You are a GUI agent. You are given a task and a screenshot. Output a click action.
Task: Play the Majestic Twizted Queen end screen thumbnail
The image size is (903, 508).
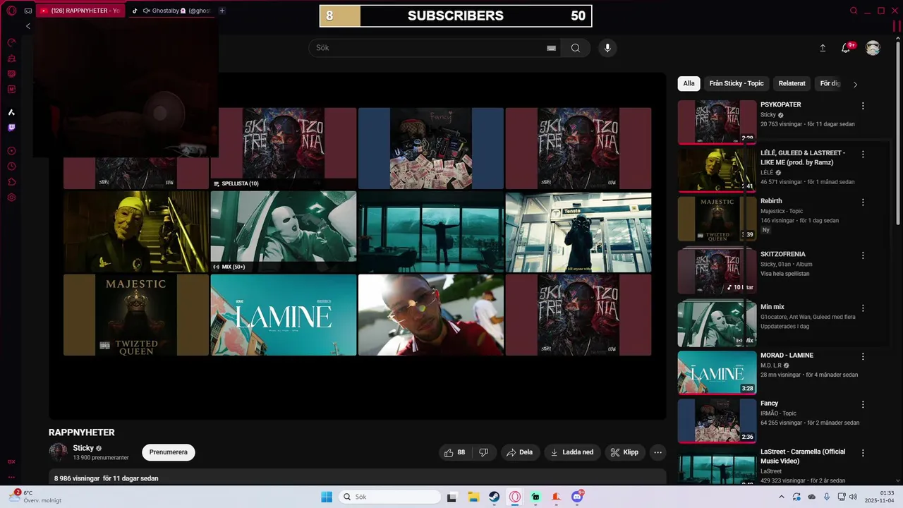136,315
